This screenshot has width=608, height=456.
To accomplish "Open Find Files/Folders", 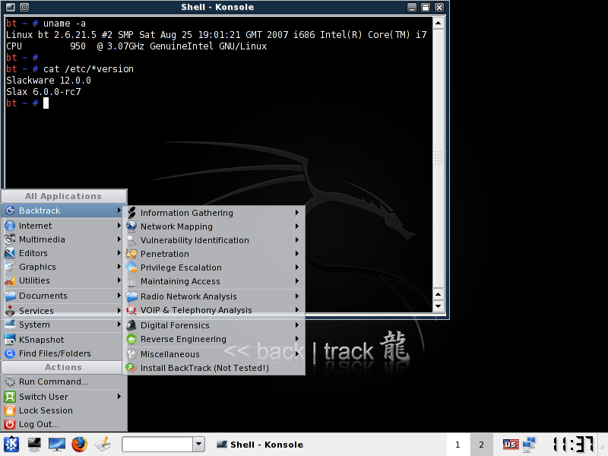I will pyautogui.click(x=55, y=353).
